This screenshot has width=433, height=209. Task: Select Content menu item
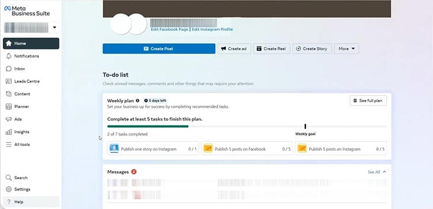coord(31,94)
